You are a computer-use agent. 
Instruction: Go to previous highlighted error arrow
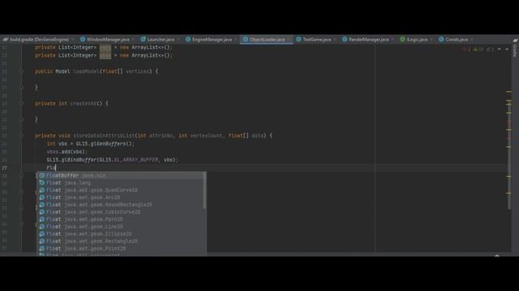click(x=500, y=49)
